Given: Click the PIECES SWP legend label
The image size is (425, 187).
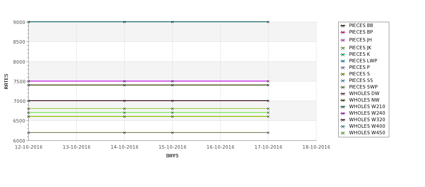Looking at the screenshot, I should pyautogui.click(x=363, y=87).
